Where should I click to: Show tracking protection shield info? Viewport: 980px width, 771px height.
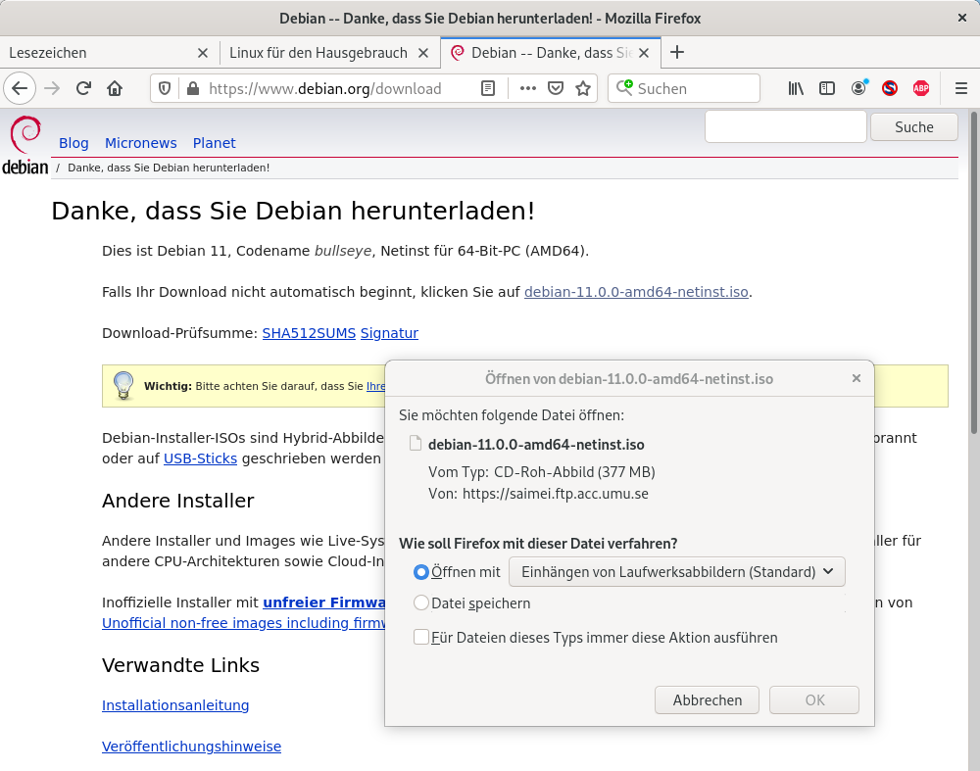click(x=165, y=89)
